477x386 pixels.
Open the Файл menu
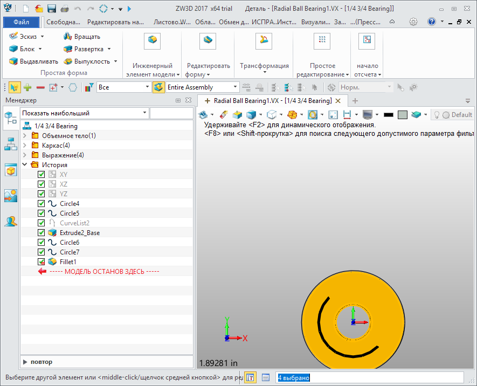click(21, 22)
